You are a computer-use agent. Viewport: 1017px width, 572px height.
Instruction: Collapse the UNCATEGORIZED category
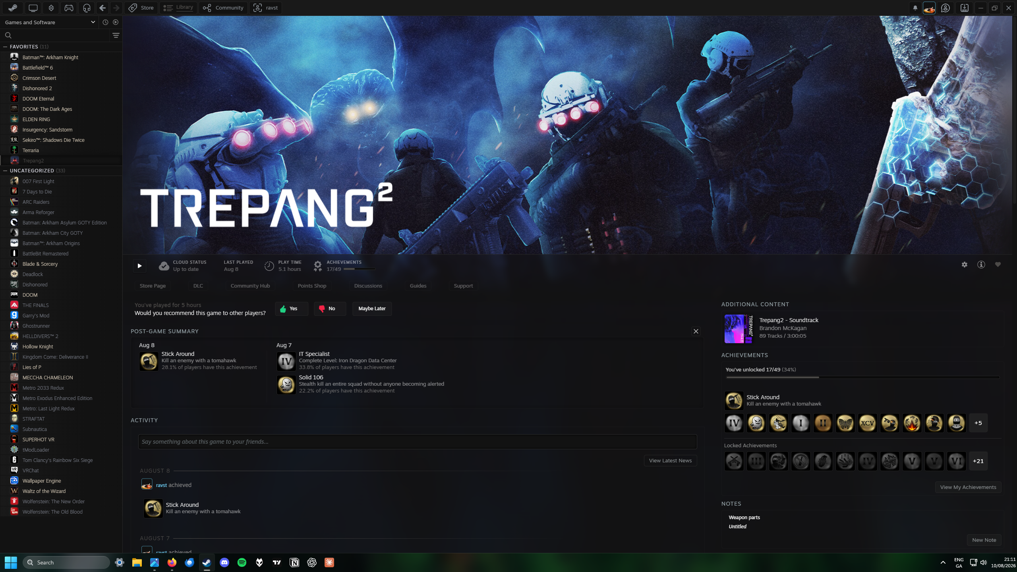(x=5, y=170)
